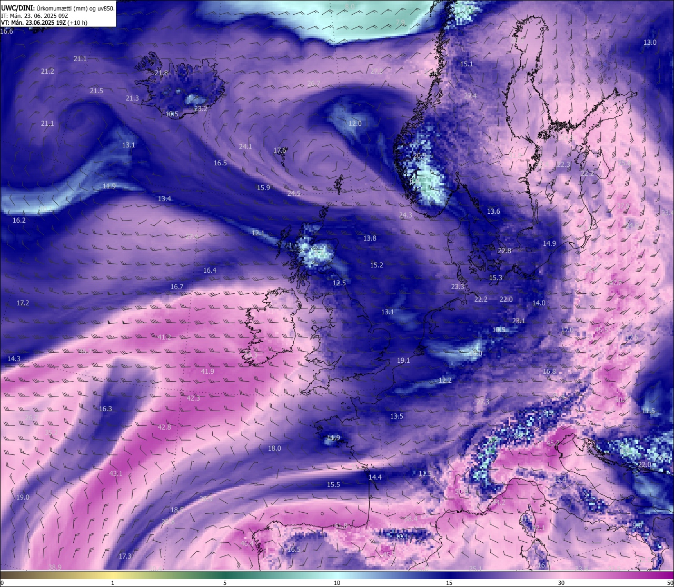
Task: Click the 23.2 value label
Action: 201,109
